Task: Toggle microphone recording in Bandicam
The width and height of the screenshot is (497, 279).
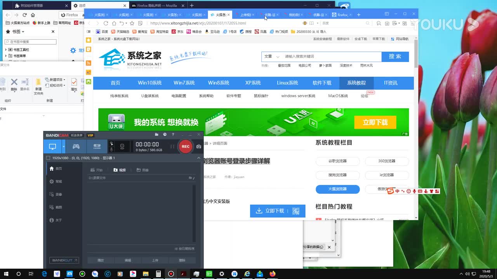Action: pos(112,149)
